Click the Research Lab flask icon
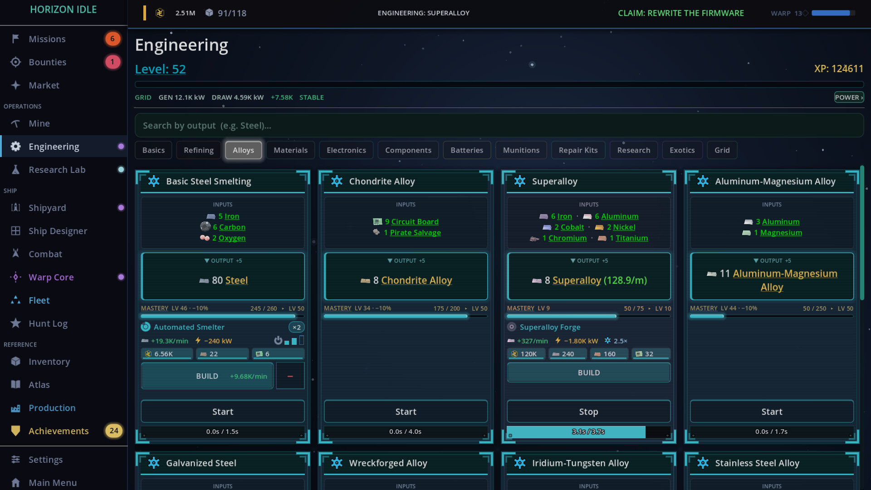871x490 pixels. [x=15, y=170]
